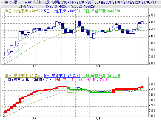Click the daily high value '高2574'

(x=64, y=6)
